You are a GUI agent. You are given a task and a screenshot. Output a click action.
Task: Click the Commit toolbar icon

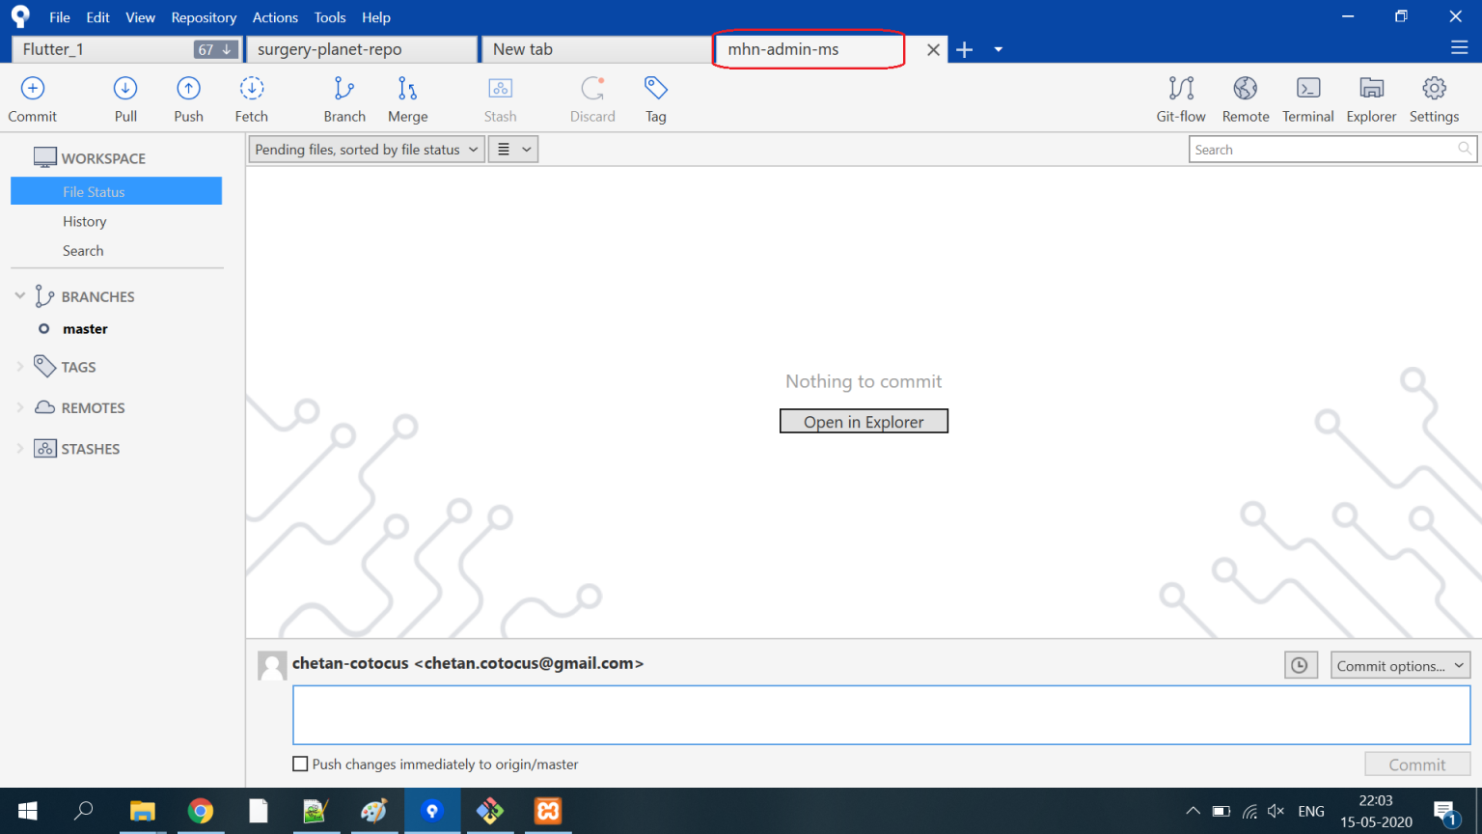[33, 89]
